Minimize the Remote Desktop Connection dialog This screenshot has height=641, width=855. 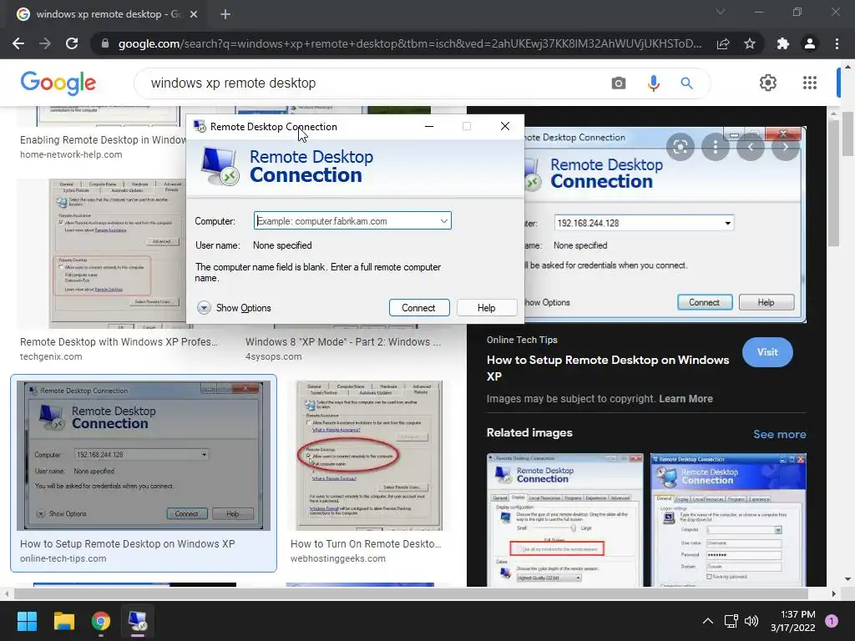429,127
